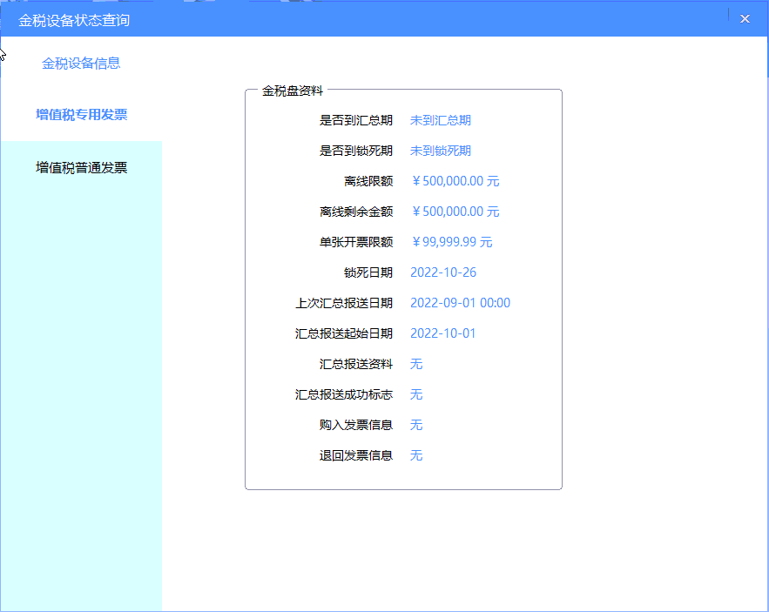Screen dimensions: 769x612
Task: Click the 购入发票信息 label
Action: click(356, 425)
